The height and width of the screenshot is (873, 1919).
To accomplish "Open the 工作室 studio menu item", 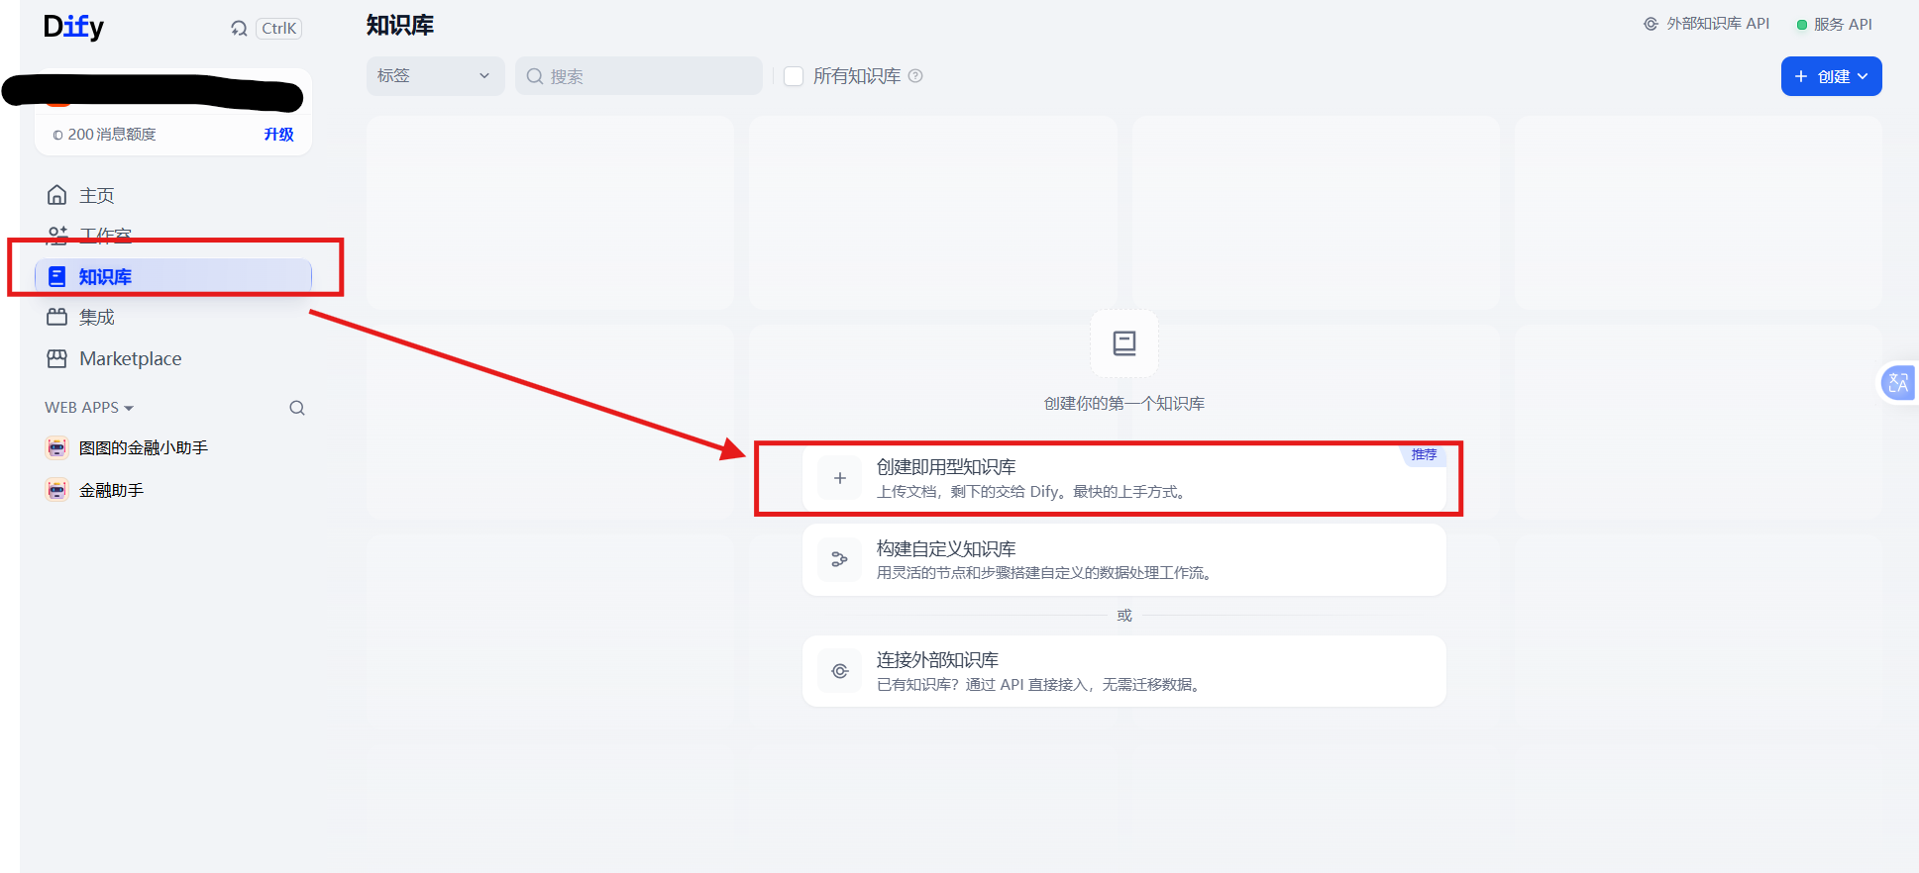I will [173, 236].
